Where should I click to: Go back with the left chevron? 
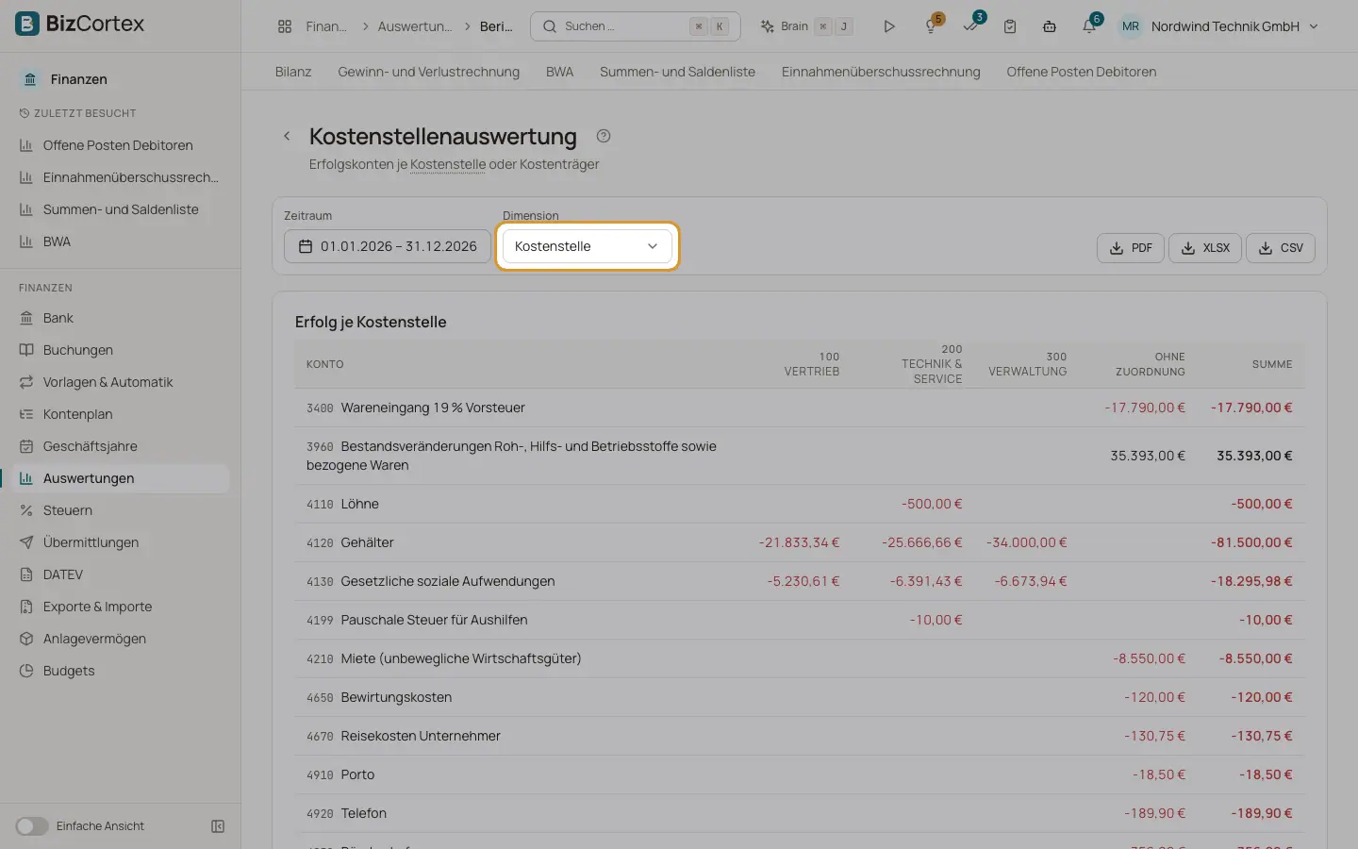click(x=287, y=136)
